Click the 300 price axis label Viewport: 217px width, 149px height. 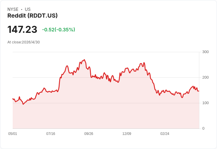pyautogui.click(x=206, y=52)
